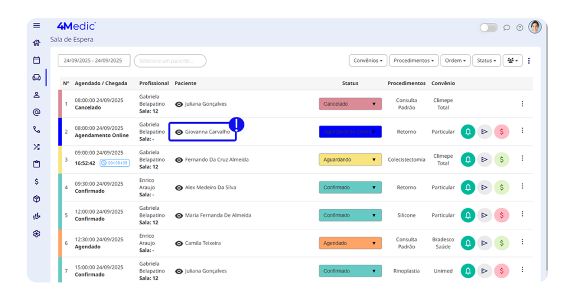
Task: Click the Ordem sort button
Action: (x=455, y=60)
